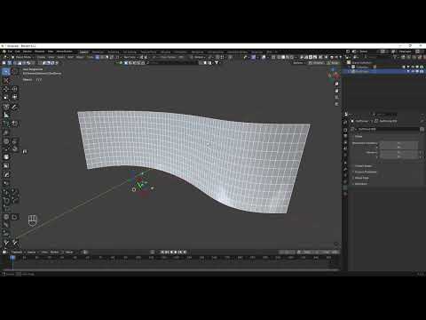Expand the Collection row in outliner
The width and height of the screenshot is (426, 320).
click(349, 67)
